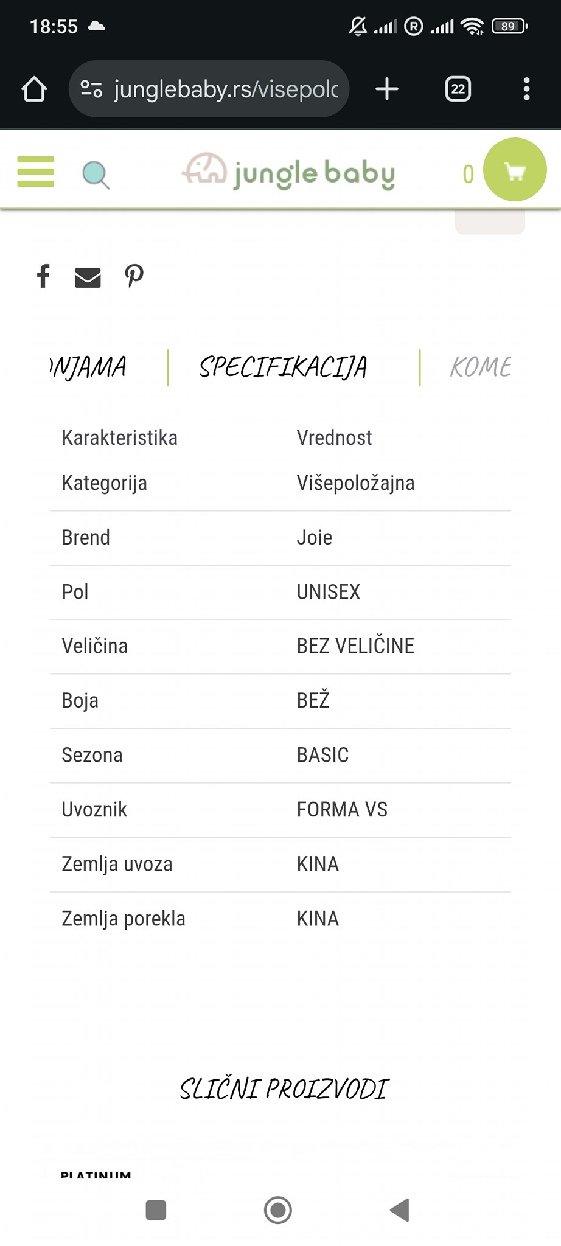Open a new browser tab
This screenshot has width=561, height=1246.
coord(387,89)
